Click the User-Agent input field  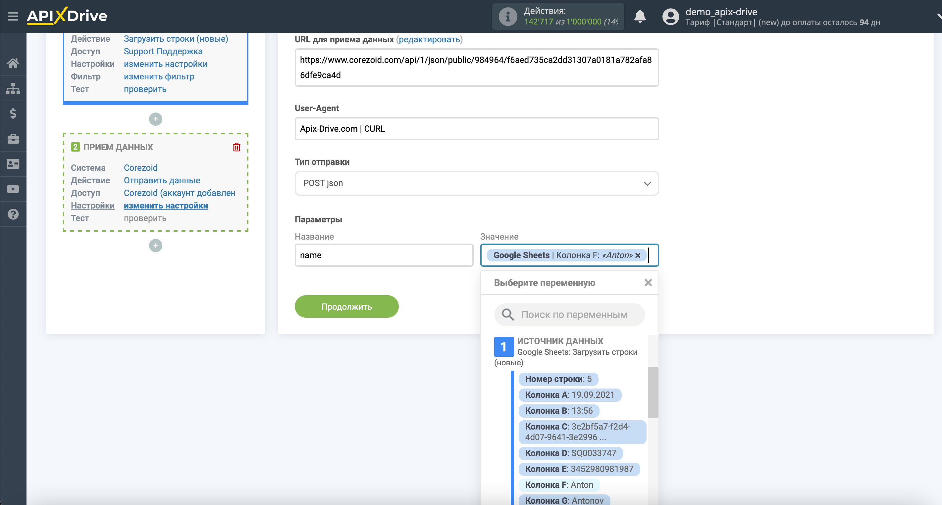[477, 129]
